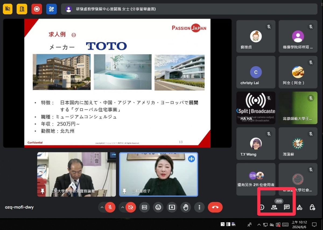
Task: Turn on the camera
Action: coord(131,207)
